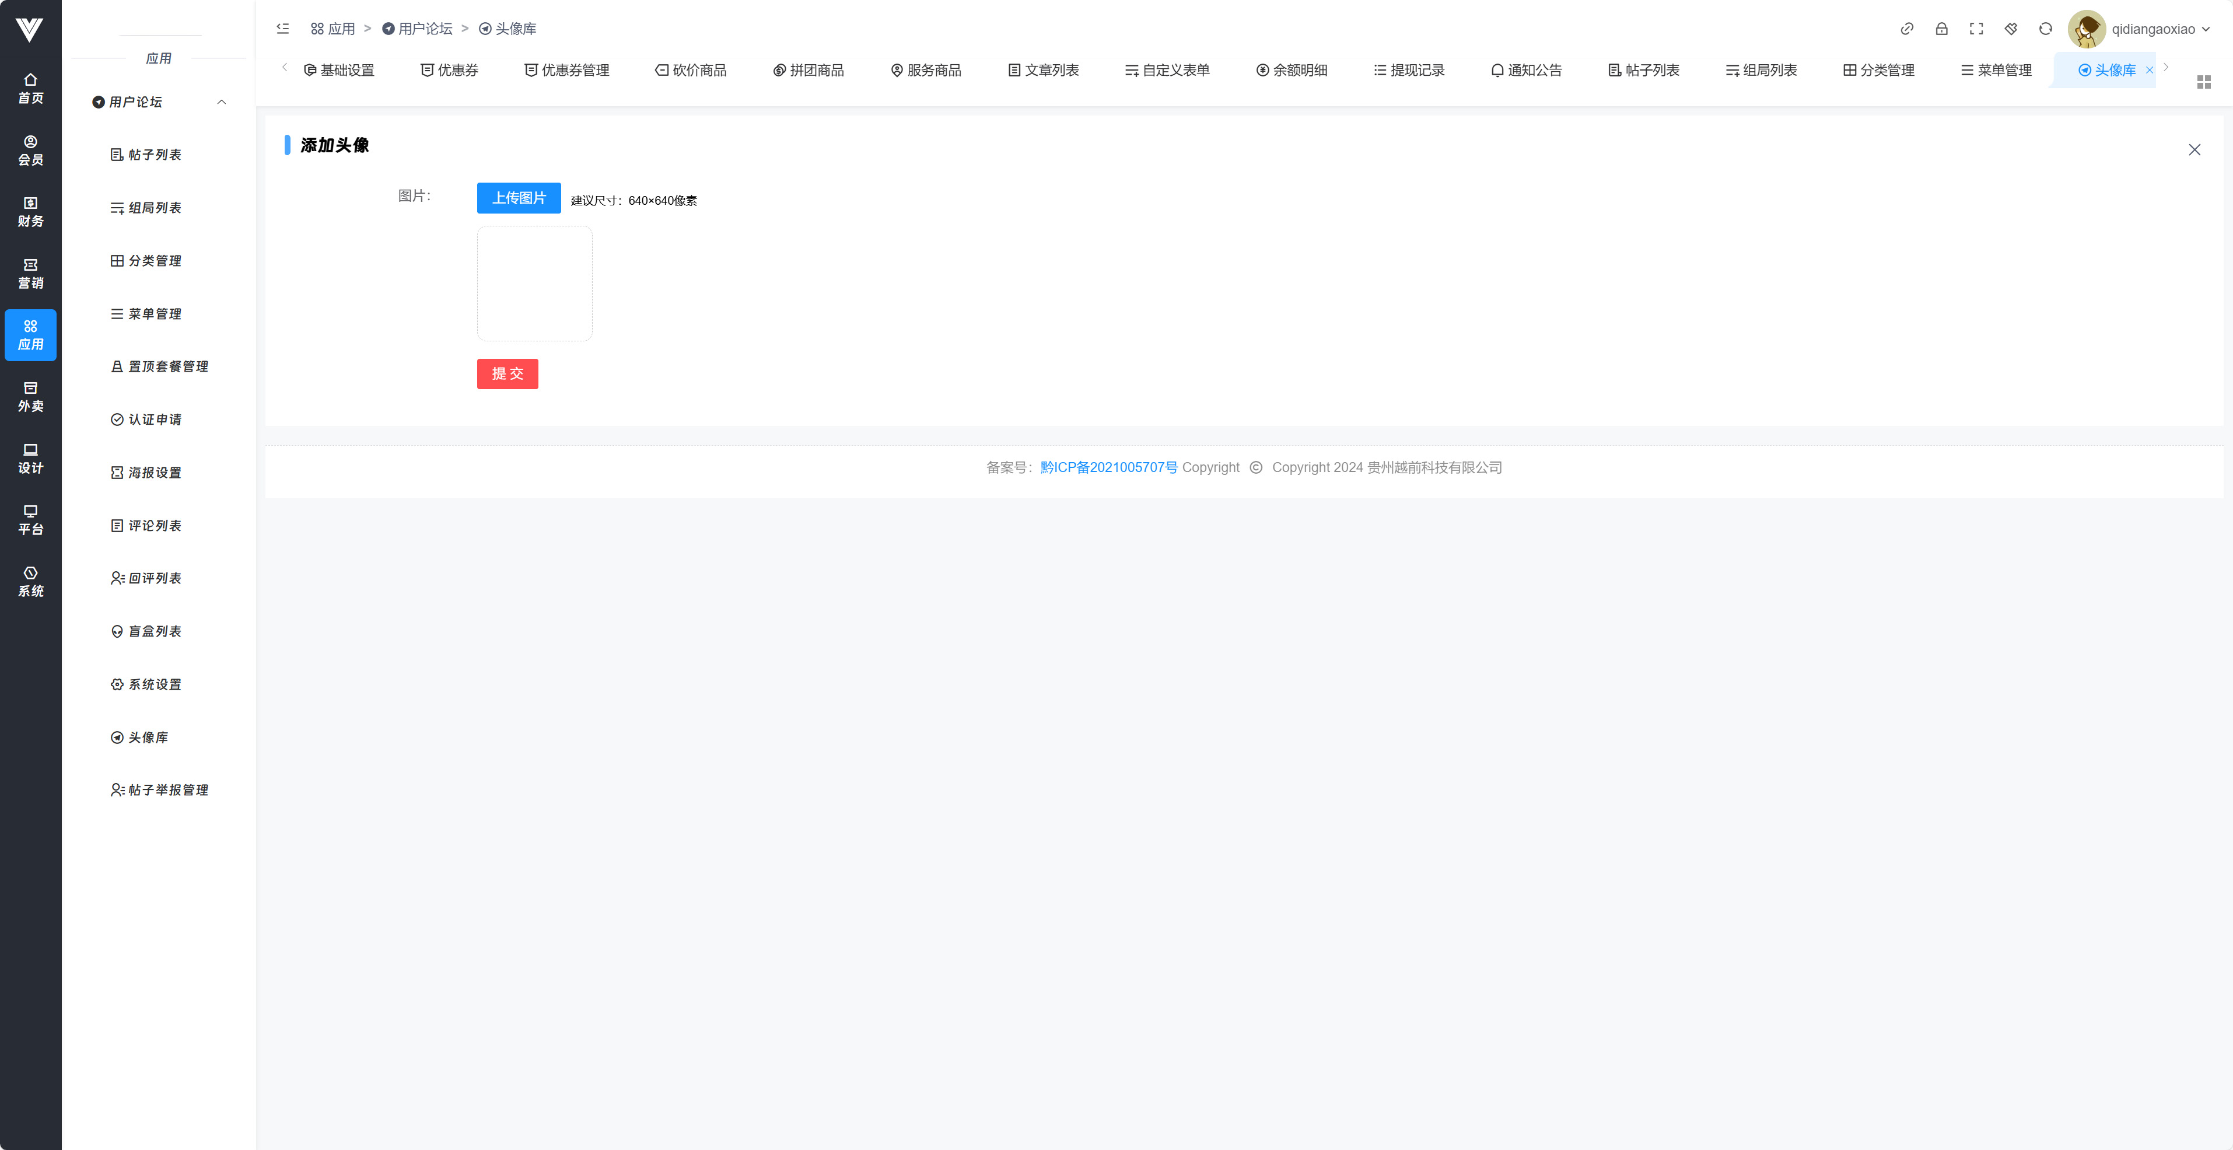Click the lock screen icon
Viewport: 2233px width, 1150px height.
point(1941,29)
